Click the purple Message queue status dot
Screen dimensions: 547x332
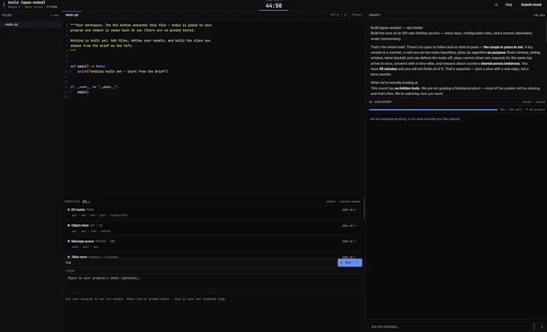(x=68, y=241)
